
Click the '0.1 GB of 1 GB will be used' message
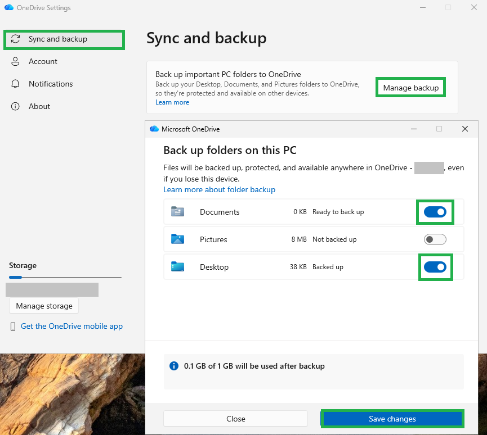coord(254,366)
